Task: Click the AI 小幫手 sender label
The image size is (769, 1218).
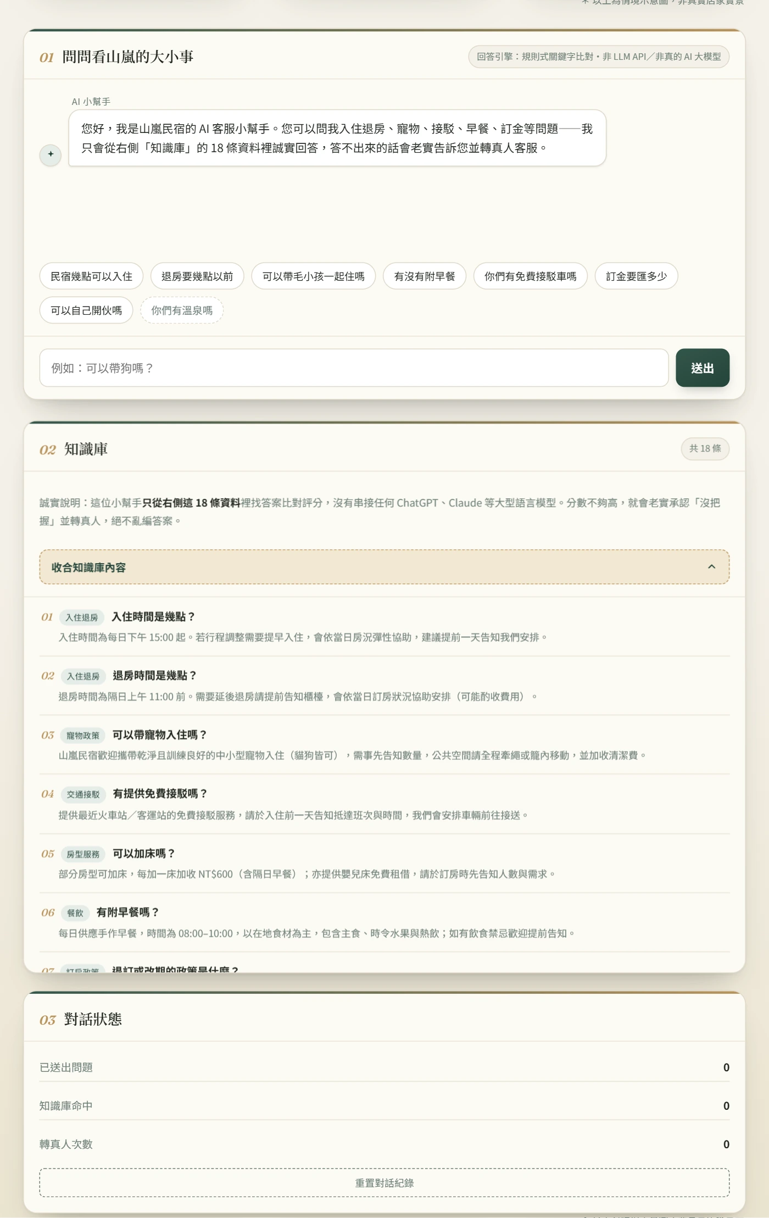Action: [x=91, y=102]
